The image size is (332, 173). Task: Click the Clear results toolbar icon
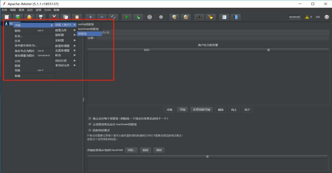(x=175, y=17)
